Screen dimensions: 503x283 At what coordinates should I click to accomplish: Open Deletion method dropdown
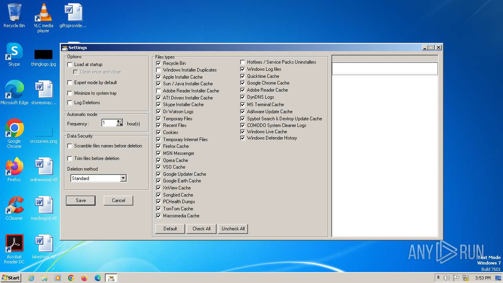(123, 178)
